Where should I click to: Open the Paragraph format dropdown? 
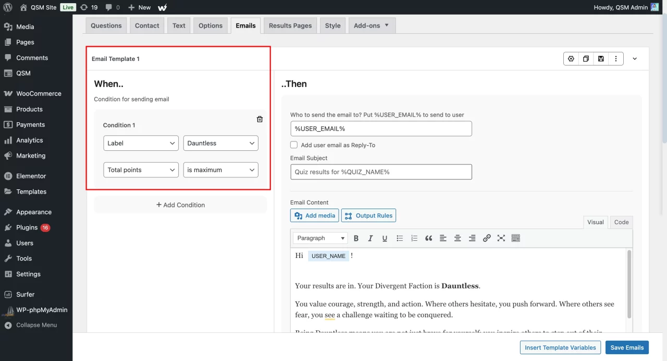pyautogui.click(x=320, y=238)
